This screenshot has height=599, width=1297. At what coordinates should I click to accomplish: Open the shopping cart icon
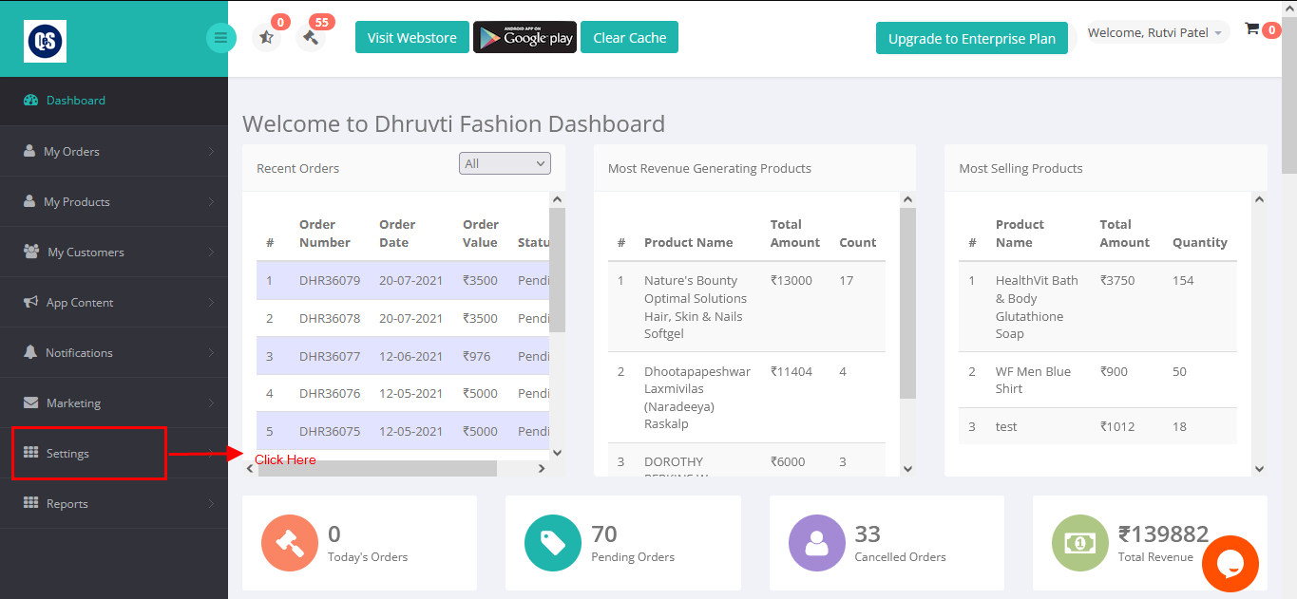[x=1251, y=29]
